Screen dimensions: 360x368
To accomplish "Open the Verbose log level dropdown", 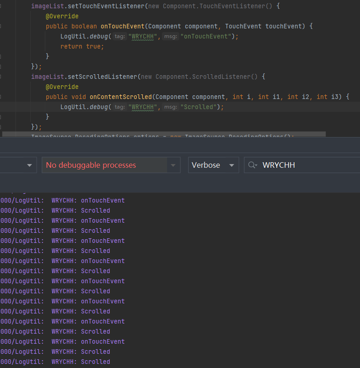I will [x=213, y=165].
